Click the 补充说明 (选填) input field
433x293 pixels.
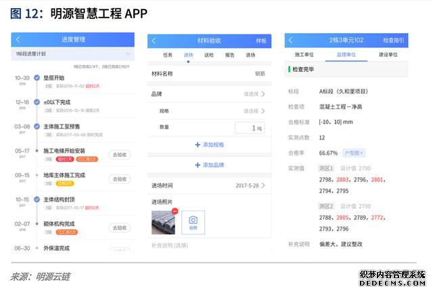pos(209,246)
